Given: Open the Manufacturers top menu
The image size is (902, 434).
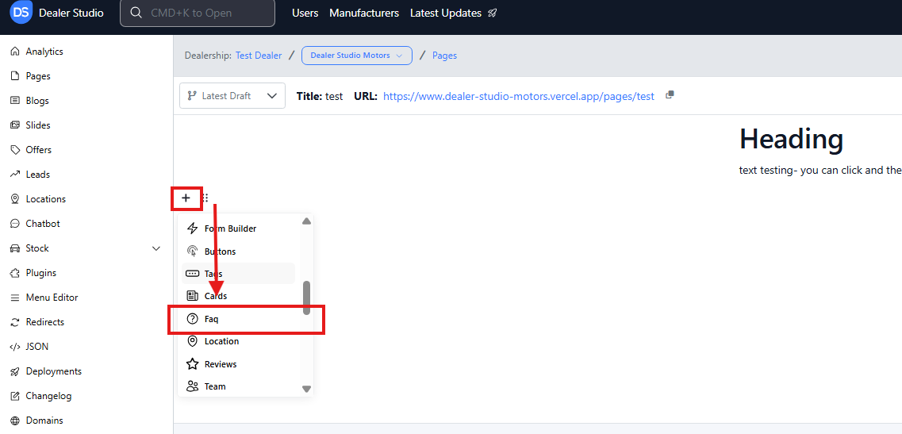Looking at the screenshot, I should tap(364, 13).
